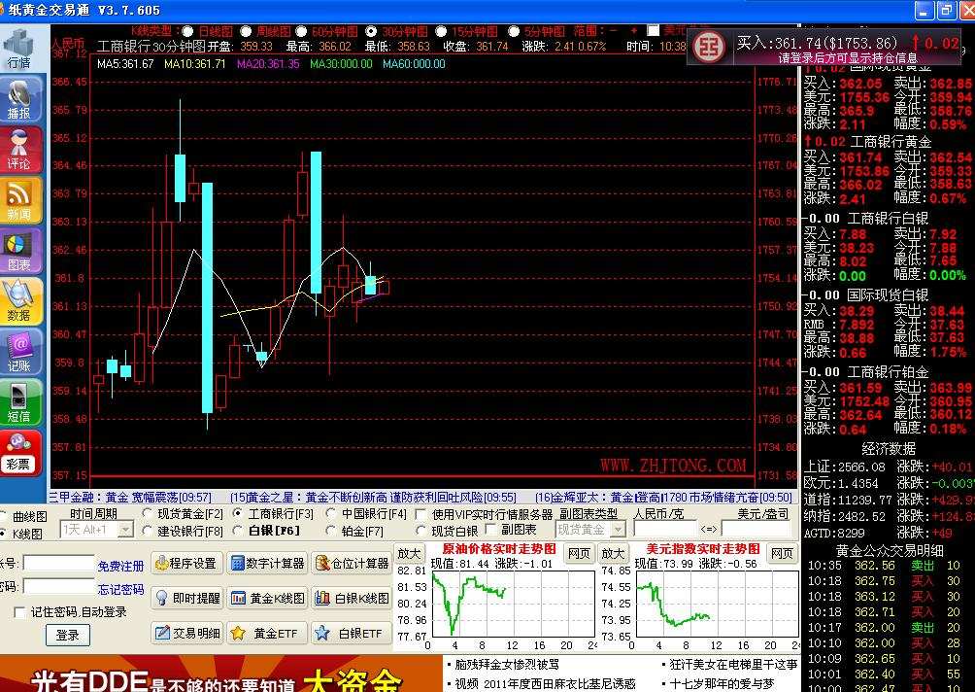Choose 建设银行[F8] radio option
The width and height of the screenshot is (975, 692).
point(148,531)
